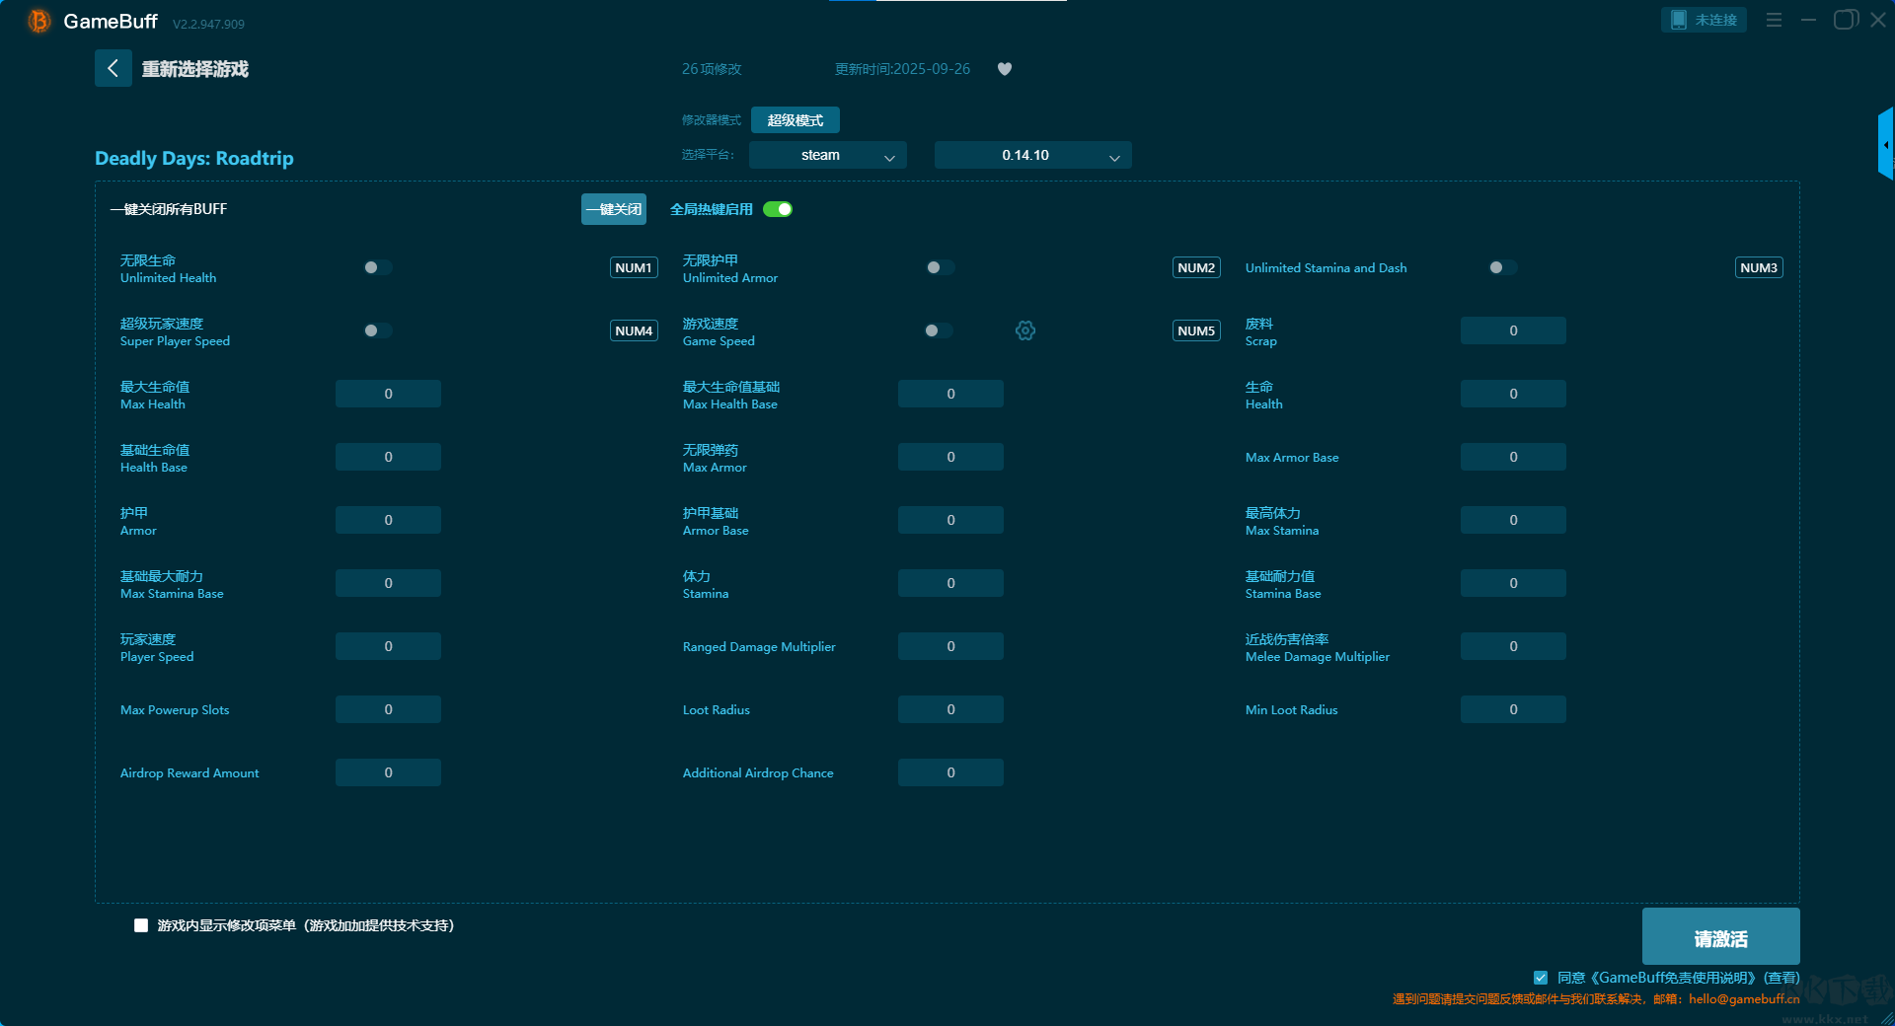Open the GameBuff disclaimer view link
This screenshot has height=1026, width=1895.
[1781, 978]
